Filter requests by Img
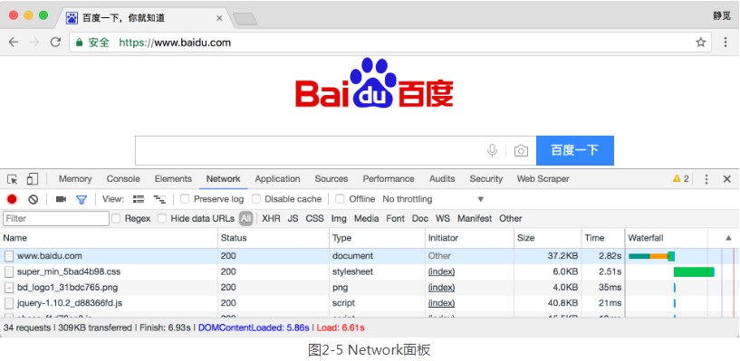The width and height of the screenshot is (740, 361). (339, 219)
